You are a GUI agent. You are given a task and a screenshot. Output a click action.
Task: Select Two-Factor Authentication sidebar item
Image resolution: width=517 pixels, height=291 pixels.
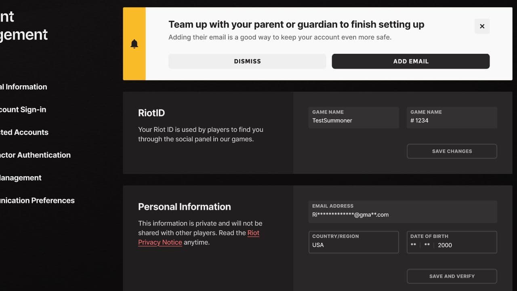click(x=35, y=155)
